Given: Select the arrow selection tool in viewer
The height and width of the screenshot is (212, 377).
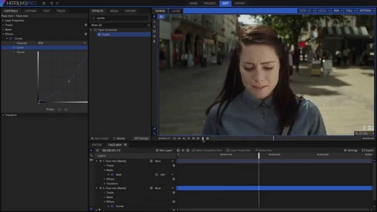Looking at the screenshot, I should [154, 17].
